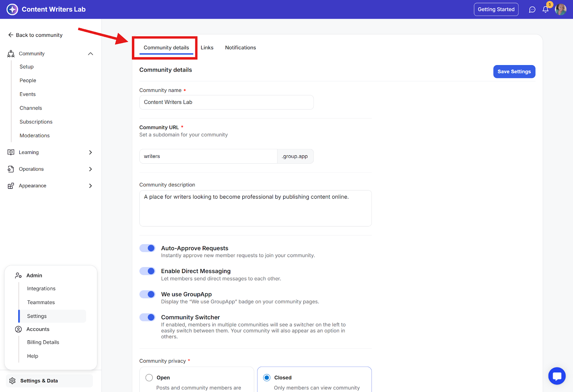Switch off the Community Switcher toggle
The height and width of the screenshot is (392, 573).
147,317
